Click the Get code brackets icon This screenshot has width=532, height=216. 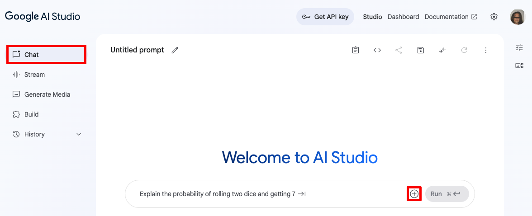377,50
